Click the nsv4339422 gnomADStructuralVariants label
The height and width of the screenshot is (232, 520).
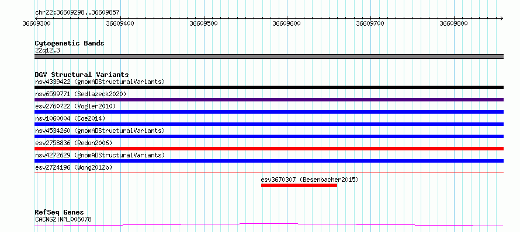pyautogui.click(x=100, y=82)
